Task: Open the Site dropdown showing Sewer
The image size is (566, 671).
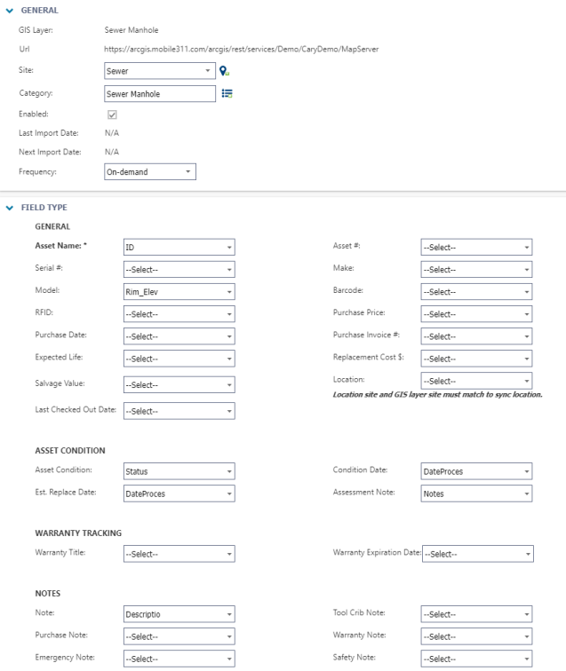Action: tap(160, 71)
